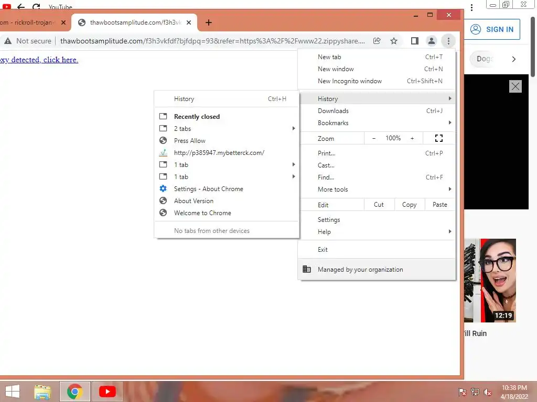Click next chevron beside Dogs chip on YouTube
The height and width of the screenshot is (402, 537).
click(x=513, y=59)
